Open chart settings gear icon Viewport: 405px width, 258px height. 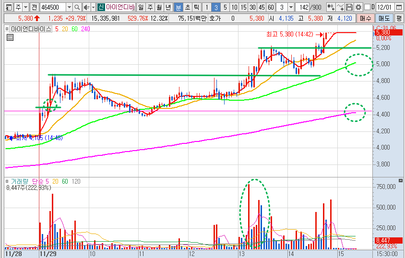click(x=358, y=7)
